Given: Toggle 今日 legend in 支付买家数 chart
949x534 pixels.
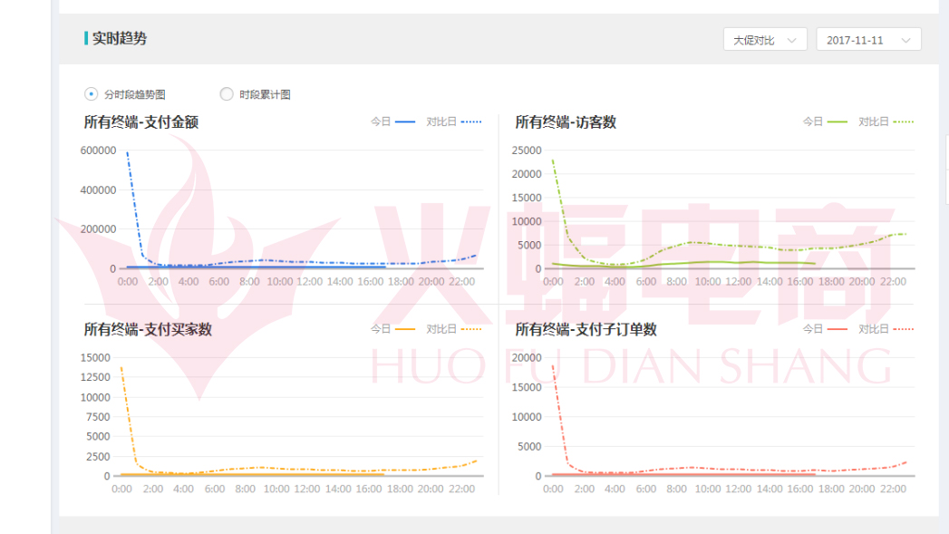Looking at the screenshot, I should [x=392, y=329].
